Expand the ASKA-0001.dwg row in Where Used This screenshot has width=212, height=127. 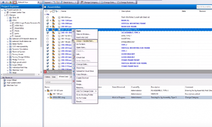[48, 97]
